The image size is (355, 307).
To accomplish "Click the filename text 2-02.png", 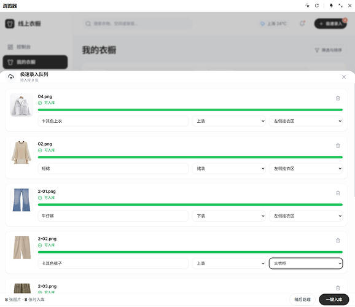I will click(x=47, y=239).
